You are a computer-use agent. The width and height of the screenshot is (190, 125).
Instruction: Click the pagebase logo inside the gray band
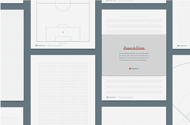coord(134,68)
